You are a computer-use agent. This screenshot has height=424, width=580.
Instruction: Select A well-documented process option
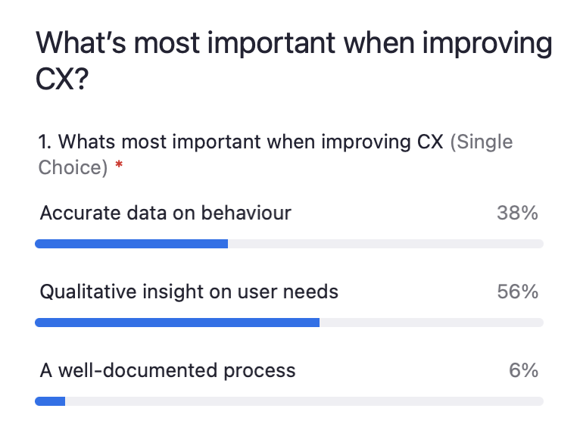click(167, 371)
